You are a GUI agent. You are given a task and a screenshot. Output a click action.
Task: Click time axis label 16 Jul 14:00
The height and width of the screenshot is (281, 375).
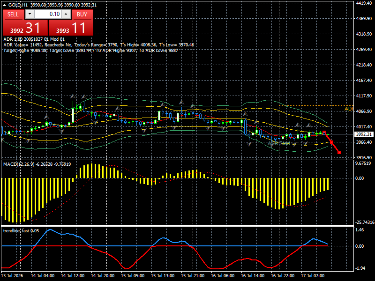coord(253,276)
